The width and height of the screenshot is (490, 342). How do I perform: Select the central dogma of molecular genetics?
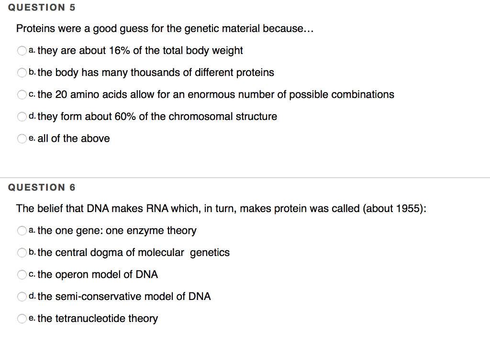pos(22,253)
